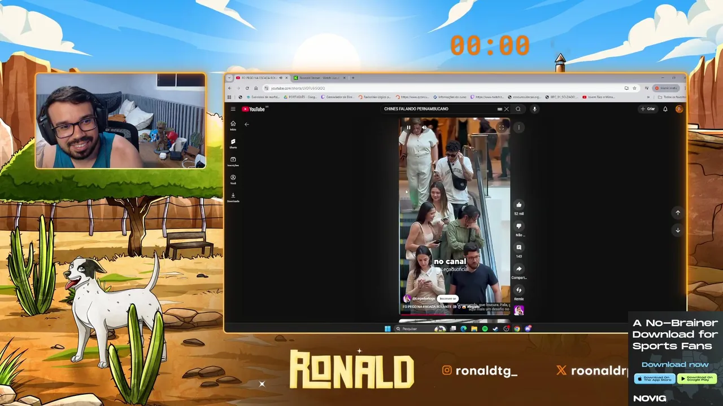The image size is (723, 406).
Task: Remix this Short
Action: point(519,290)
